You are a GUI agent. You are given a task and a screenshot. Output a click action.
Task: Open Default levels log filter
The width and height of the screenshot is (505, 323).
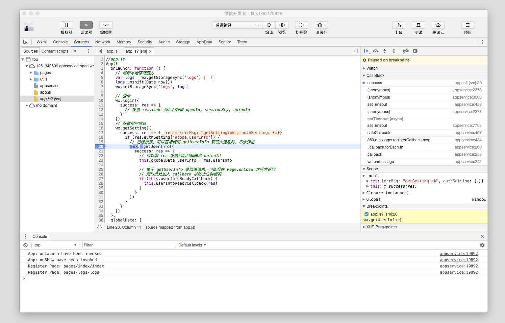[x=192, y=245]
